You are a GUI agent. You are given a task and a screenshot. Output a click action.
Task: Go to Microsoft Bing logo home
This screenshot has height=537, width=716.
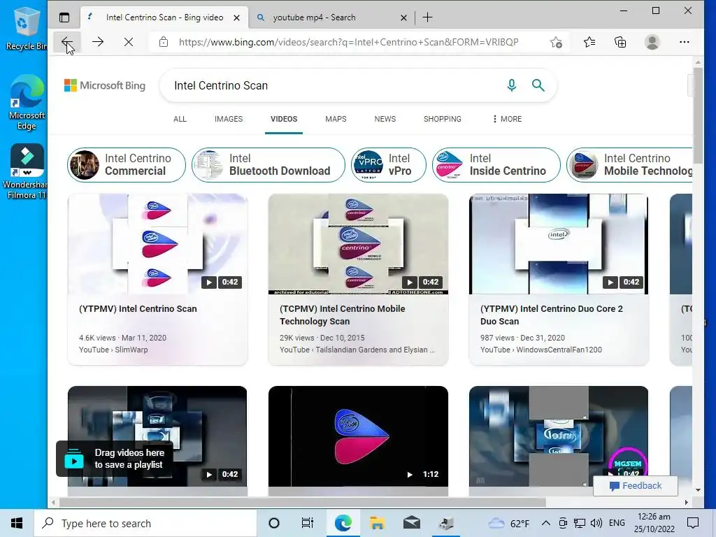pos(105,85)
